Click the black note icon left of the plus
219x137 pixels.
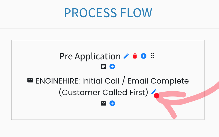click(x=104, y=67)
